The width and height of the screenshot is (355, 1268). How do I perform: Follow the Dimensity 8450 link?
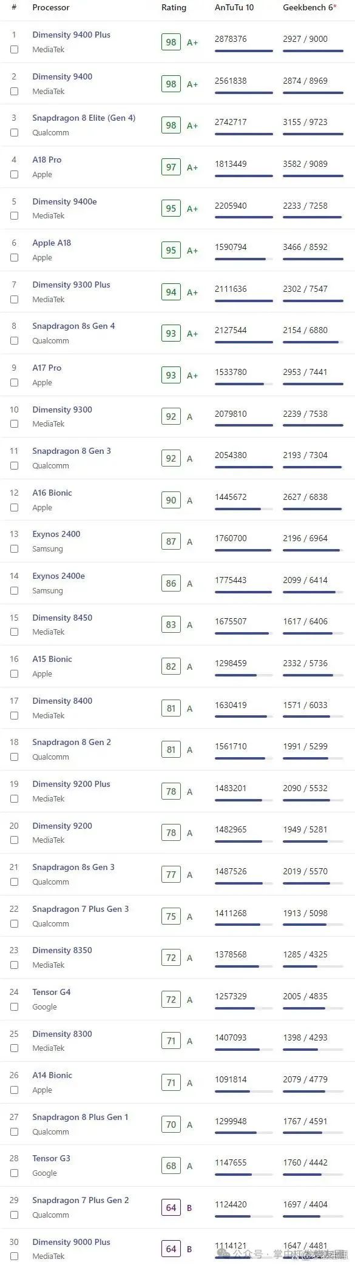(63, 618)
